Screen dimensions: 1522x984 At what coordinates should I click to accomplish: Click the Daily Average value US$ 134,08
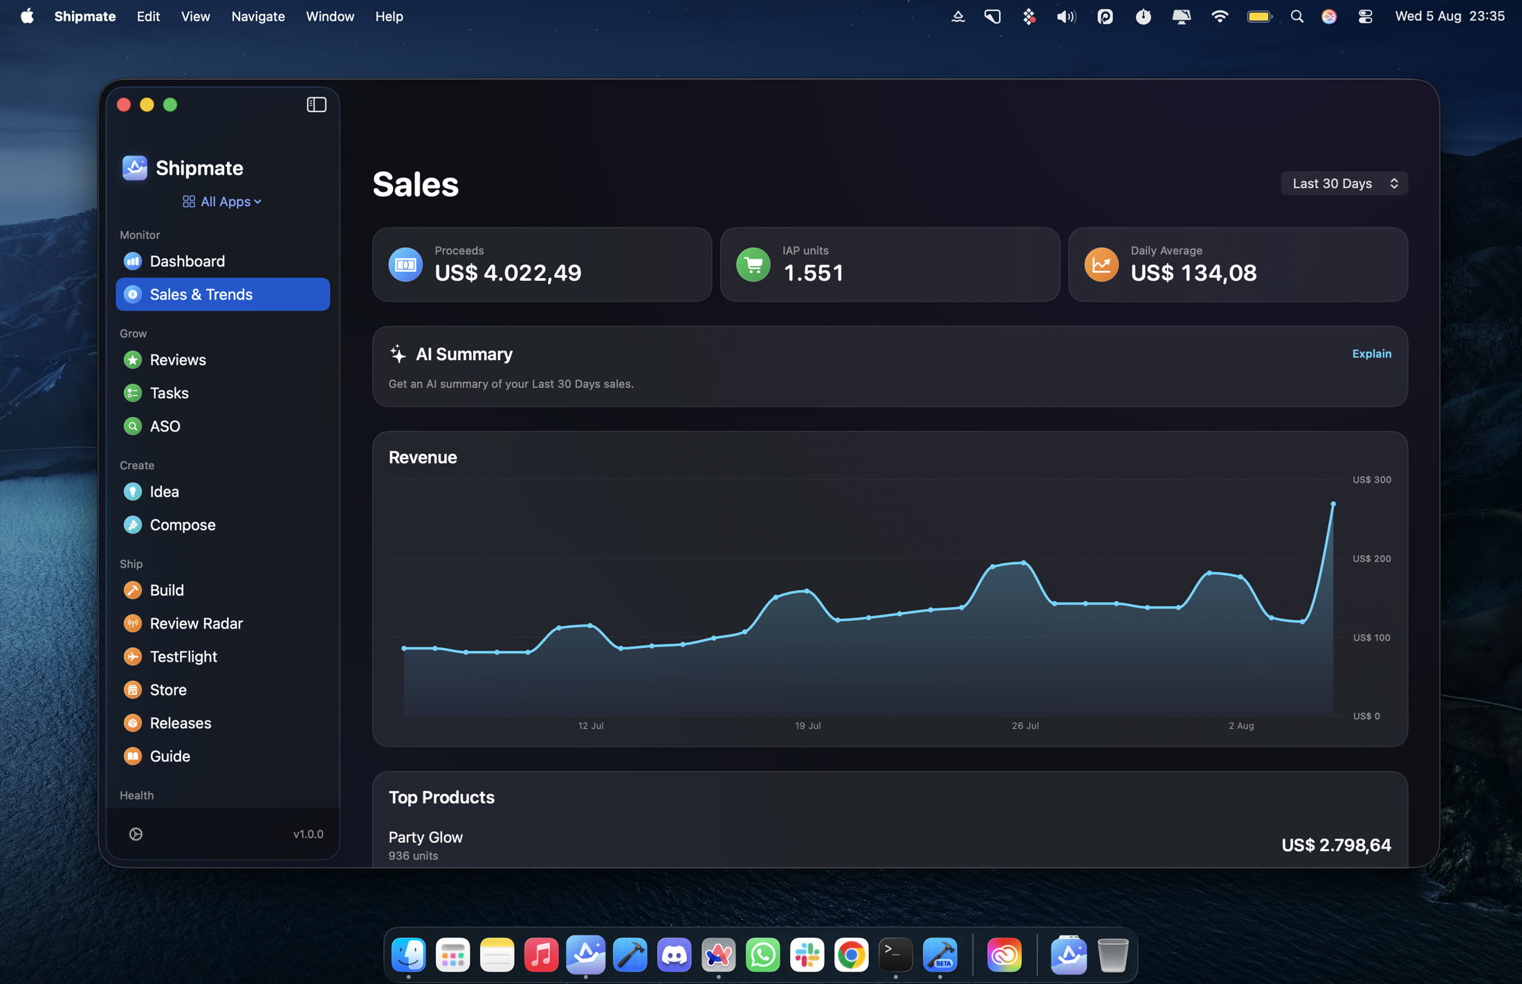pos(1193,272)
